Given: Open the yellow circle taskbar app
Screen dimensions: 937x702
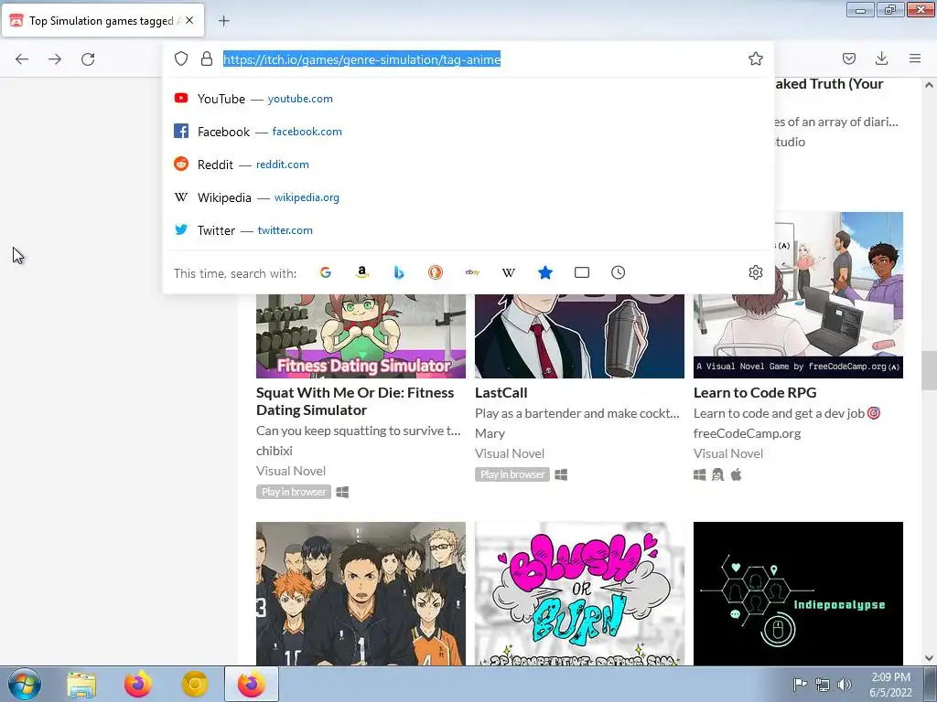Looking at the screenshot, I should [x=194, y=685].
